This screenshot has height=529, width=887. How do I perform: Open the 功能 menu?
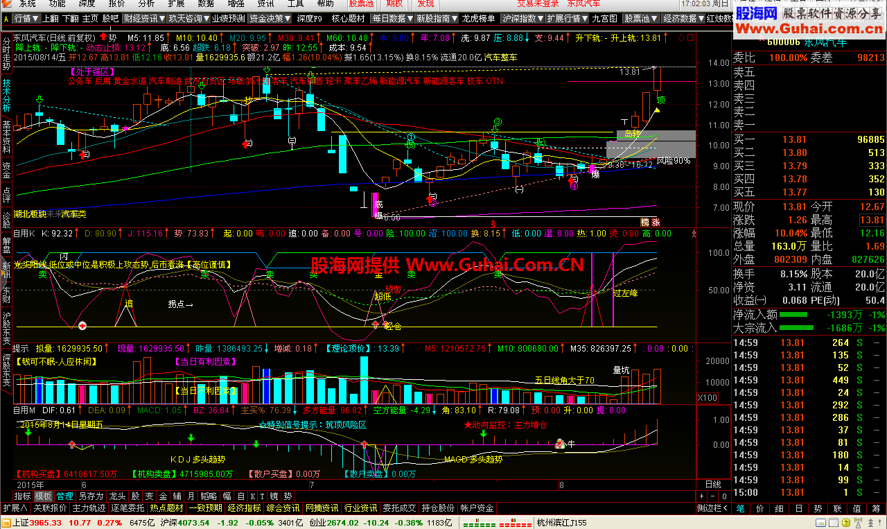pyautogui.click(x=58, y=4)
